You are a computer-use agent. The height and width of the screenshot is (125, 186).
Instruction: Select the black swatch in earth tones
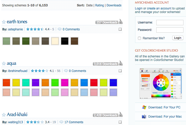coord(65,41)
